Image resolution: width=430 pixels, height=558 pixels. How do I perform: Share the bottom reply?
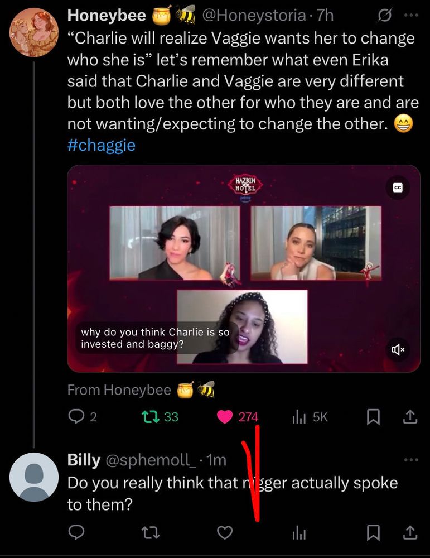[x=409, y=533]
